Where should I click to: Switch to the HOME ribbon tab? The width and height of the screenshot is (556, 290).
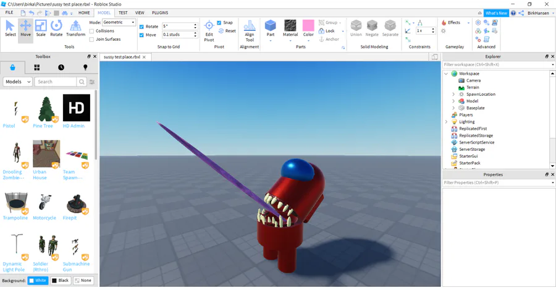(84, 12)
